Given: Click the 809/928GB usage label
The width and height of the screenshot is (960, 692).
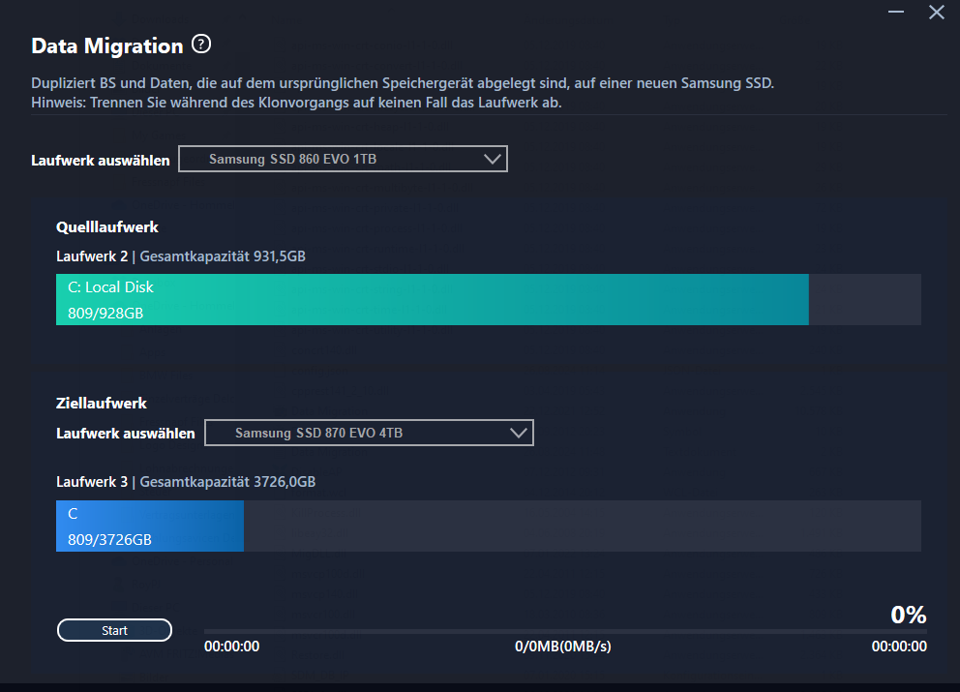Looking at the screenshot, I should [x=105, y=313].
